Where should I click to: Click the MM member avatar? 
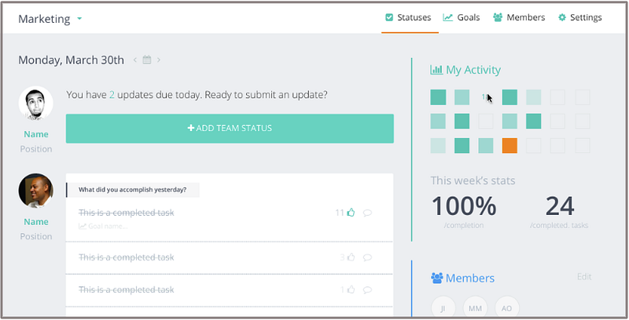(x=475, y=308)
